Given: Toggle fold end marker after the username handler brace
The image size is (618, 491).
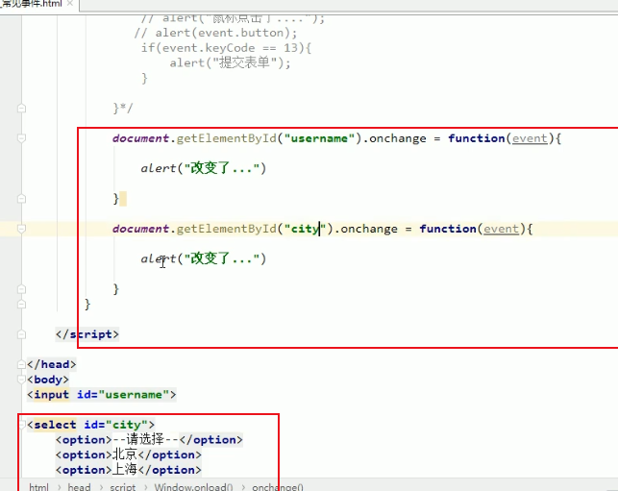Looking at the screenshot, I should [x=22, y=199].
